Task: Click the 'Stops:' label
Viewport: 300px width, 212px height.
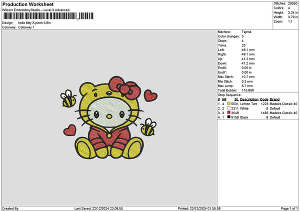Action: point(222,41)
